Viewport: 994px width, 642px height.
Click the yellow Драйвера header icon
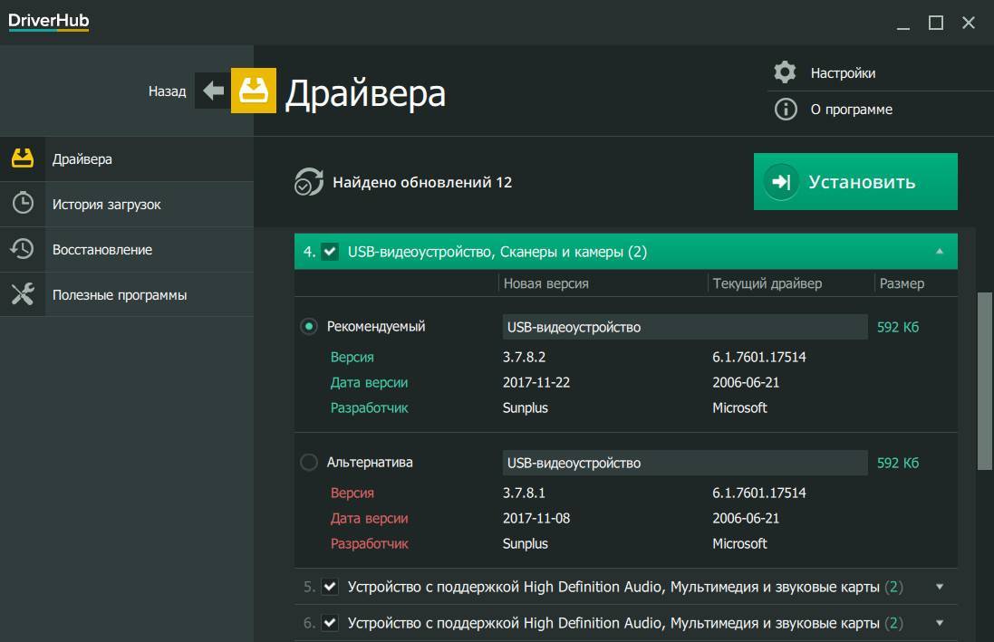[254, 91]
